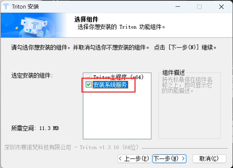The width and height of the screenshot is (233, 168).
Task: Click the grayed component description hint text
Action: coord(187,85)
